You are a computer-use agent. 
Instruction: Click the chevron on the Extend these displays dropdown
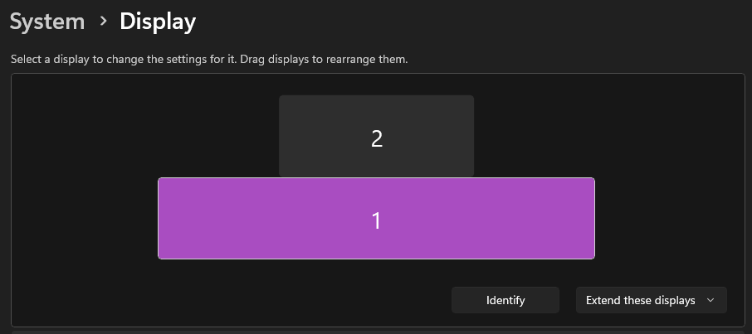(x=710, y=300)
